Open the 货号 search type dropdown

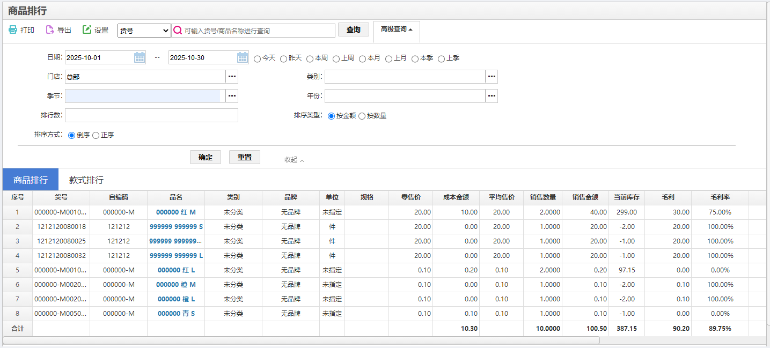pyautogui.click(x=144, y=31)
